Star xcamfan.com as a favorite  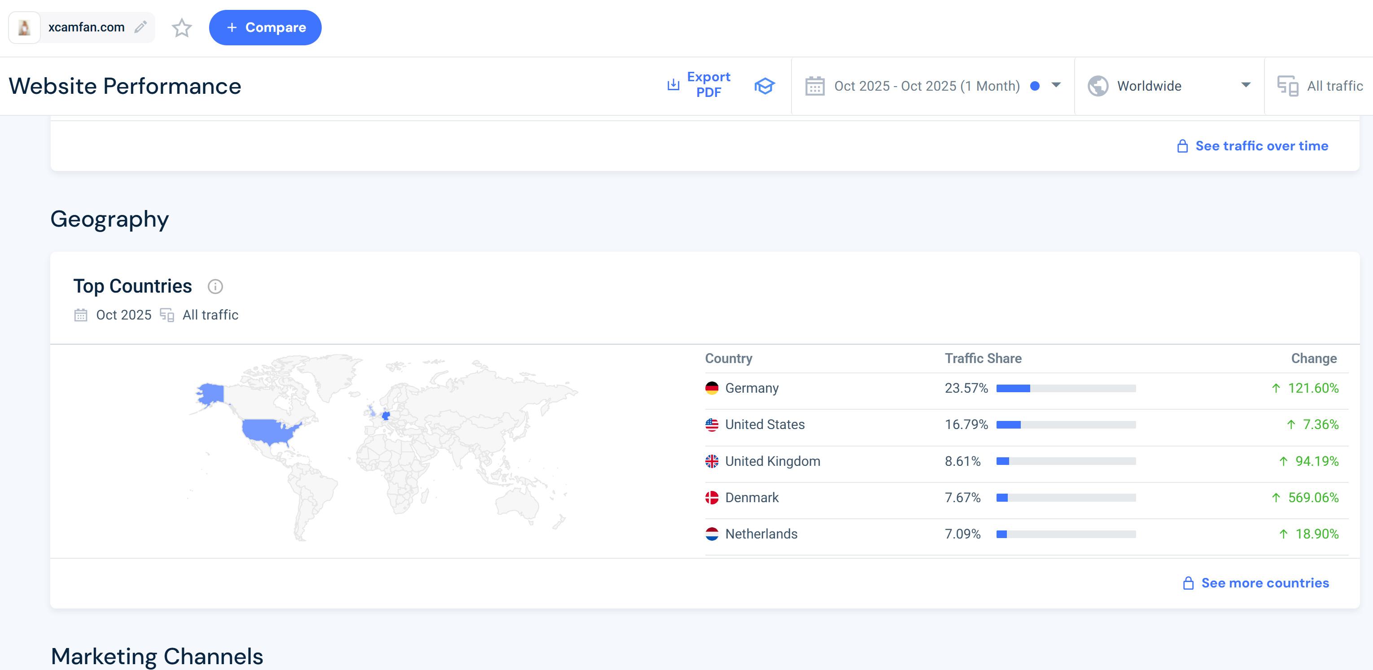click(x=182, y=28)
